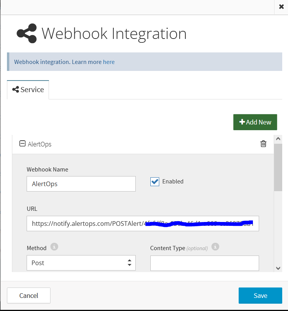The image size is (288, 311).
Task: Delete the AlertOps webhook with trash icon
Action: pos(263,144)
